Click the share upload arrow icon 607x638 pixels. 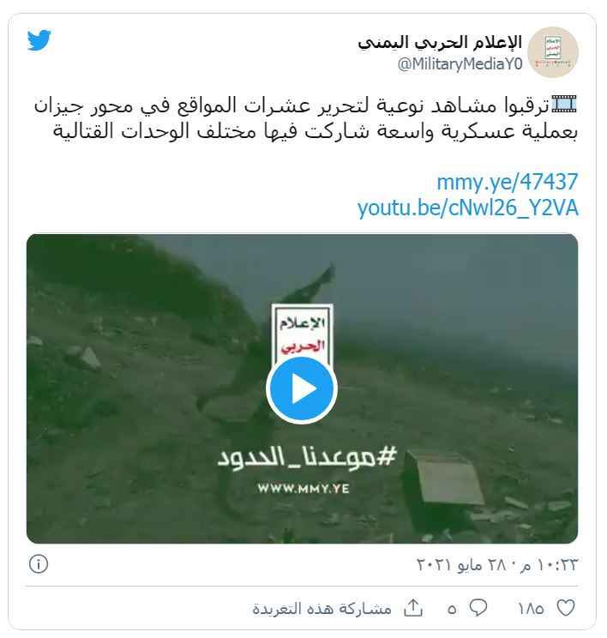[x=413, y=608]
